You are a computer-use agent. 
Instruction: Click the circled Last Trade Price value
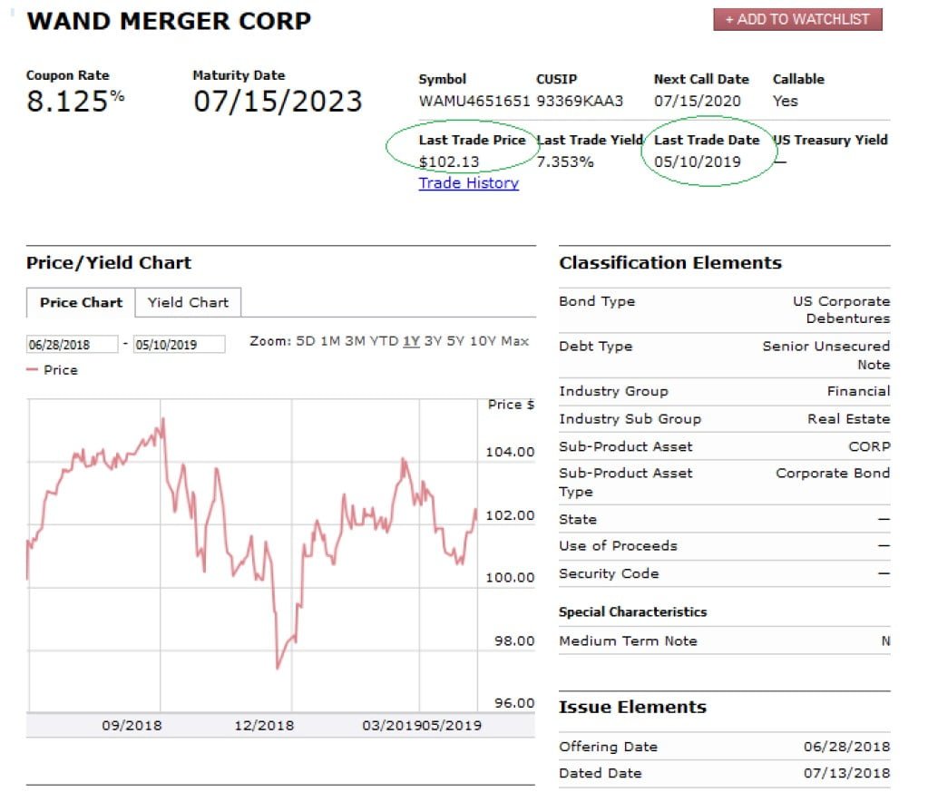pyautogui.click(x=449, y=162)
